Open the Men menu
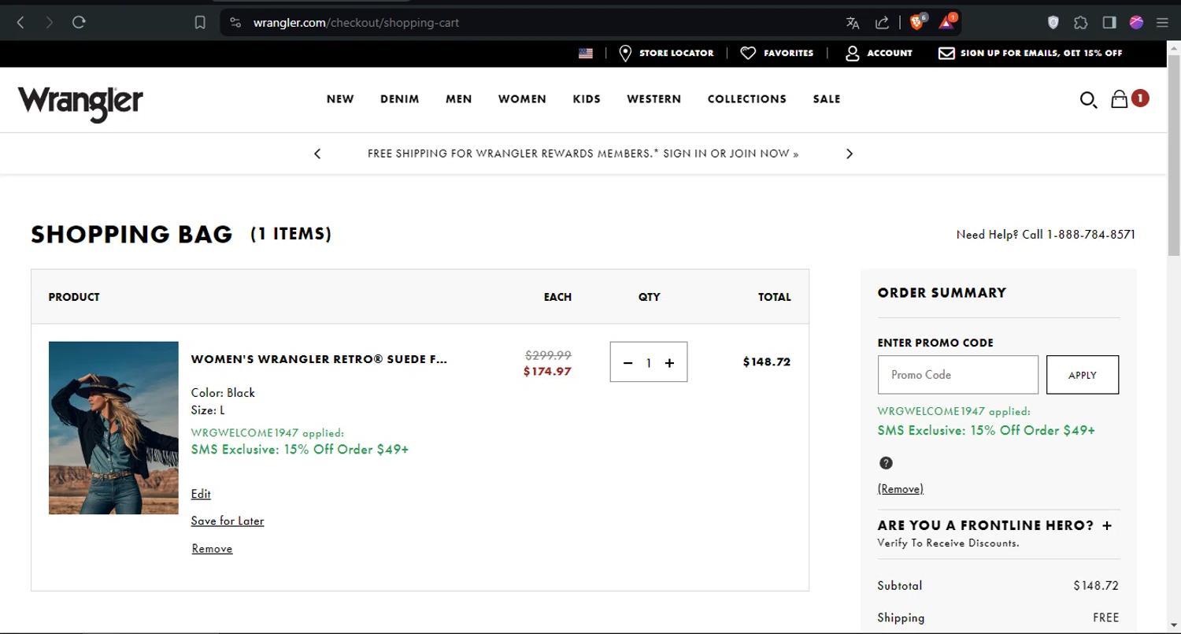The image size is (1181, 634). [x=459, y=98]
